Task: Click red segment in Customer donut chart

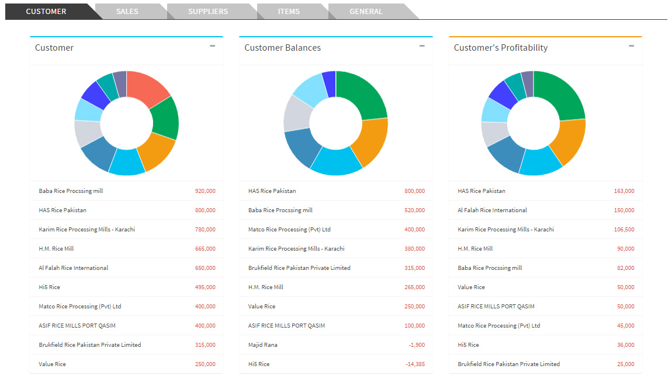Action: click(148, 87)
